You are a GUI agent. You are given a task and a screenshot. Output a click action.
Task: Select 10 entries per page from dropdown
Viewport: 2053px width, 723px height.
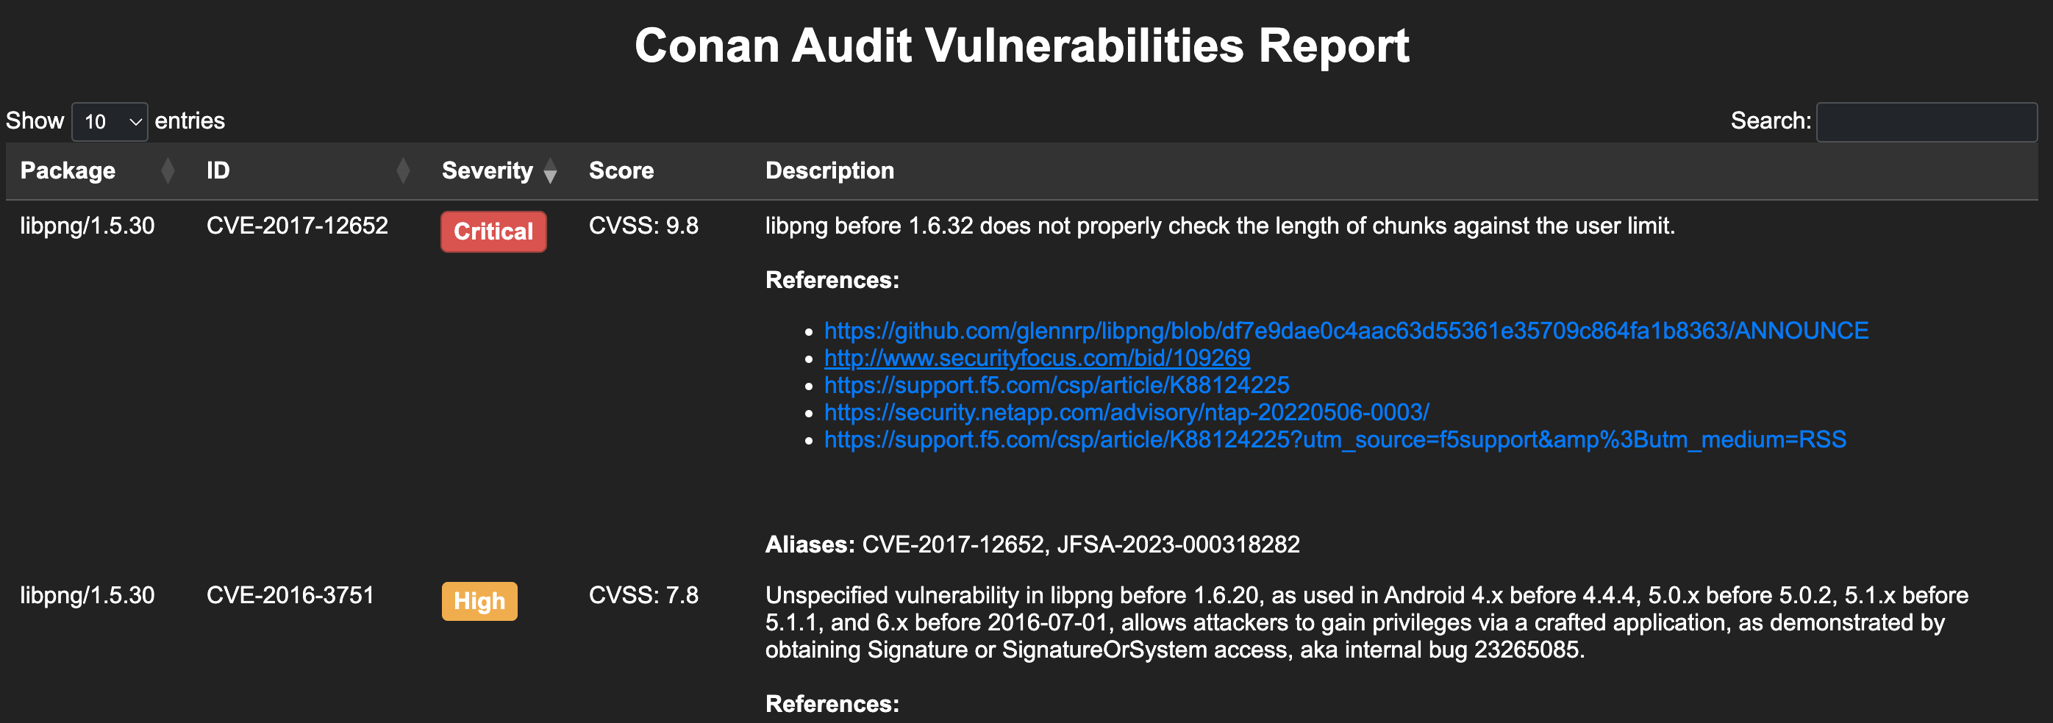pyautogui.click(x=110, y=121)
